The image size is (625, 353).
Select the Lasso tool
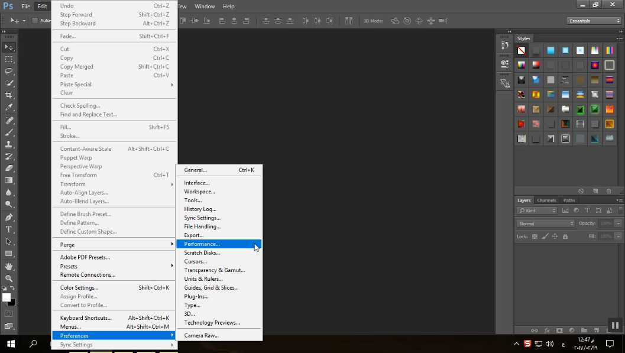[x=9, y=72]
